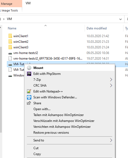Expand the 7-Zip submenu arrow

tap(111, 80)
